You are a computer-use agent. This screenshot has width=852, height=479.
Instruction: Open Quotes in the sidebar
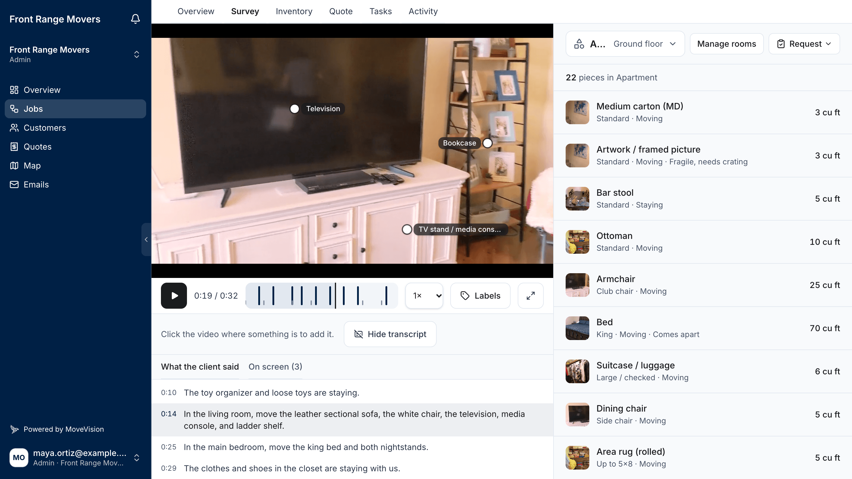point(75,146)
